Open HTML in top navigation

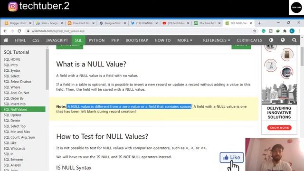(20, 40)
